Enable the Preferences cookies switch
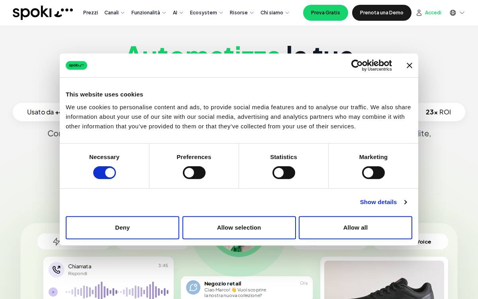Viewport: 478px width, 299px height. pos(194,173)
